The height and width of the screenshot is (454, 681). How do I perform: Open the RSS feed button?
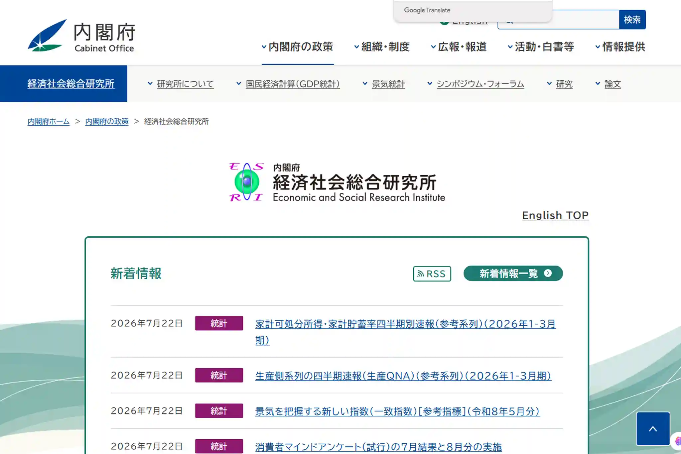pyautogui.click(x=432, y=274)
